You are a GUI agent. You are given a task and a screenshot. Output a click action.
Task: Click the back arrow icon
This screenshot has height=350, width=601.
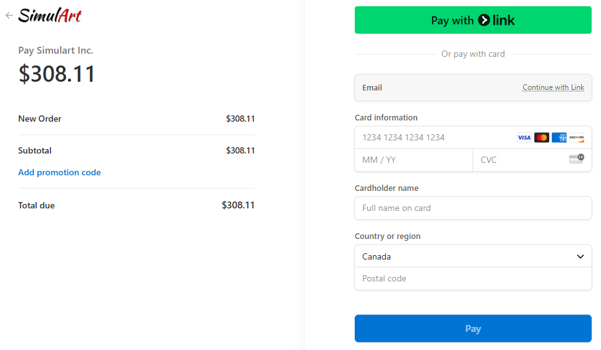point(9,16)
